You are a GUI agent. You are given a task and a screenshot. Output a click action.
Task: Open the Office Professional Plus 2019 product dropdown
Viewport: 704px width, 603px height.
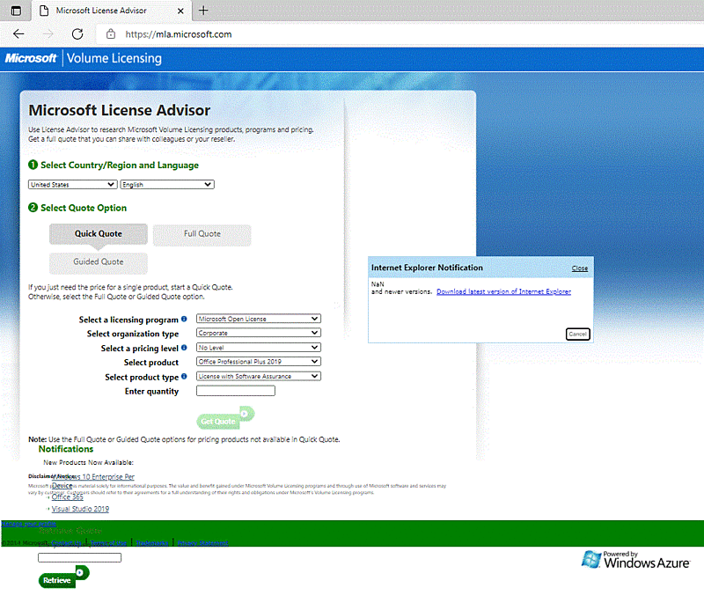point(258,362)
